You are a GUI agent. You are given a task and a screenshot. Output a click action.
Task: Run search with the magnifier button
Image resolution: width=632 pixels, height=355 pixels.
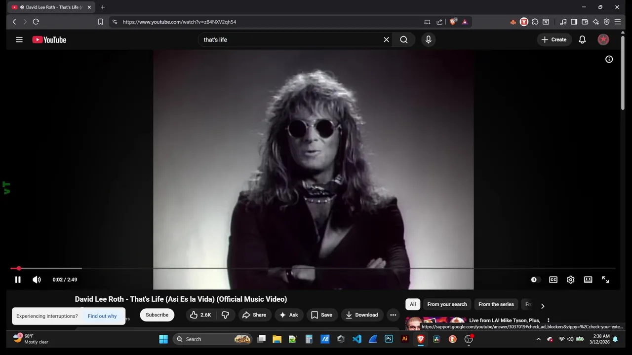pyautogui.click(x=404, y=39)
